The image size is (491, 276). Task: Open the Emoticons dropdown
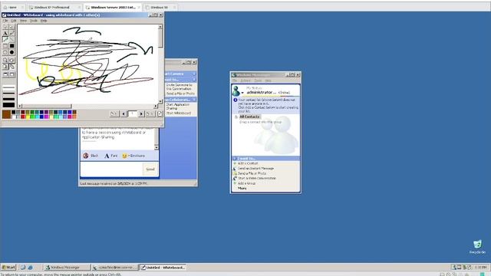click(133, 156)
